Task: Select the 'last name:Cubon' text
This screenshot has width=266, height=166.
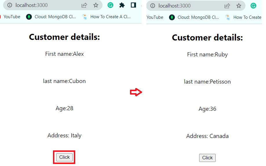Action: pos(64,81)
